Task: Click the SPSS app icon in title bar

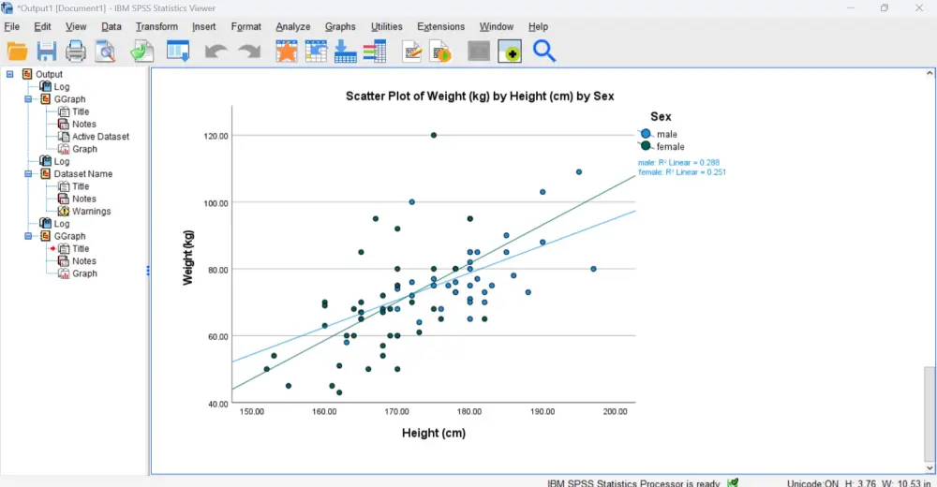Action: pos(7,7)
